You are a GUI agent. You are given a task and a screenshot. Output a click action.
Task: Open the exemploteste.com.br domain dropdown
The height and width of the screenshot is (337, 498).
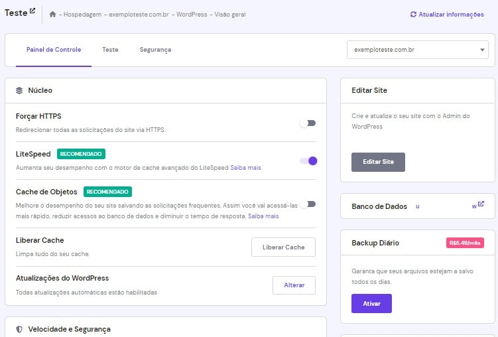(417, 50)
